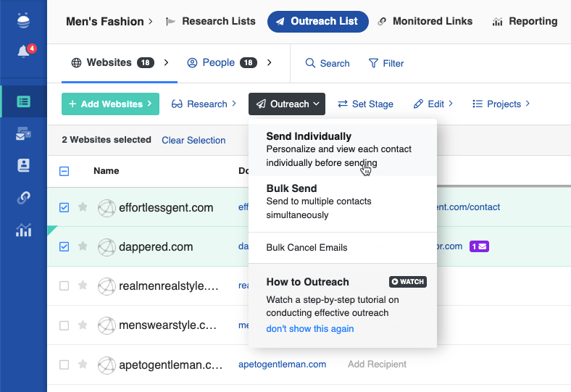Open the list view sidebar icon
The image size is (571, 392).
point(23,101)
